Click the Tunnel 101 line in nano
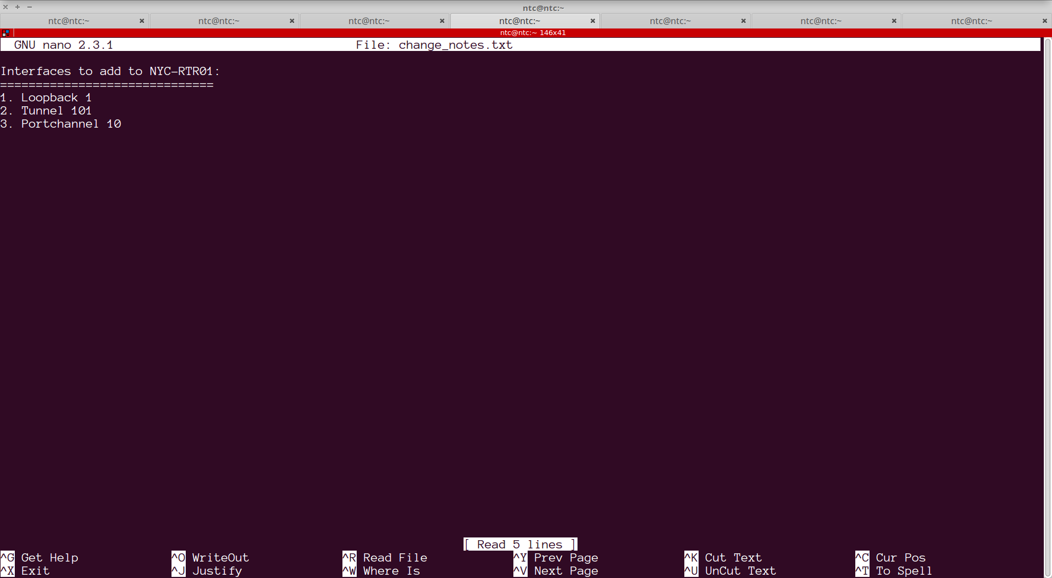This screenshot has height=578, width=1052. click(56, 111)
